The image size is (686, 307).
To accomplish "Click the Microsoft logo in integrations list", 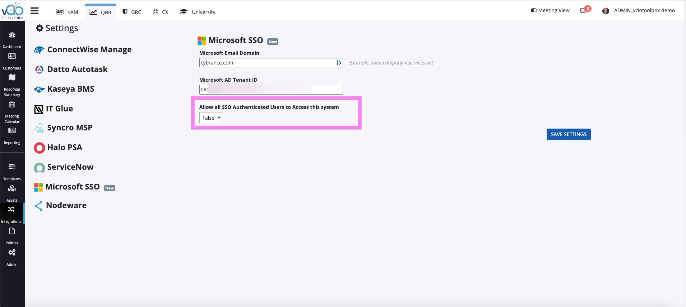I will [38, 187].
